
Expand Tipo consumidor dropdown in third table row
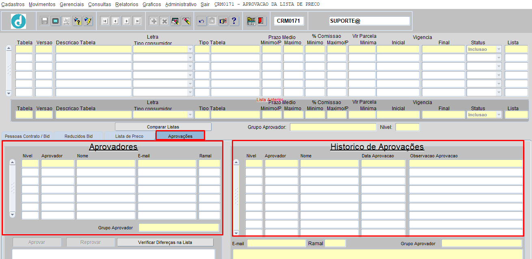pos(190,66)
